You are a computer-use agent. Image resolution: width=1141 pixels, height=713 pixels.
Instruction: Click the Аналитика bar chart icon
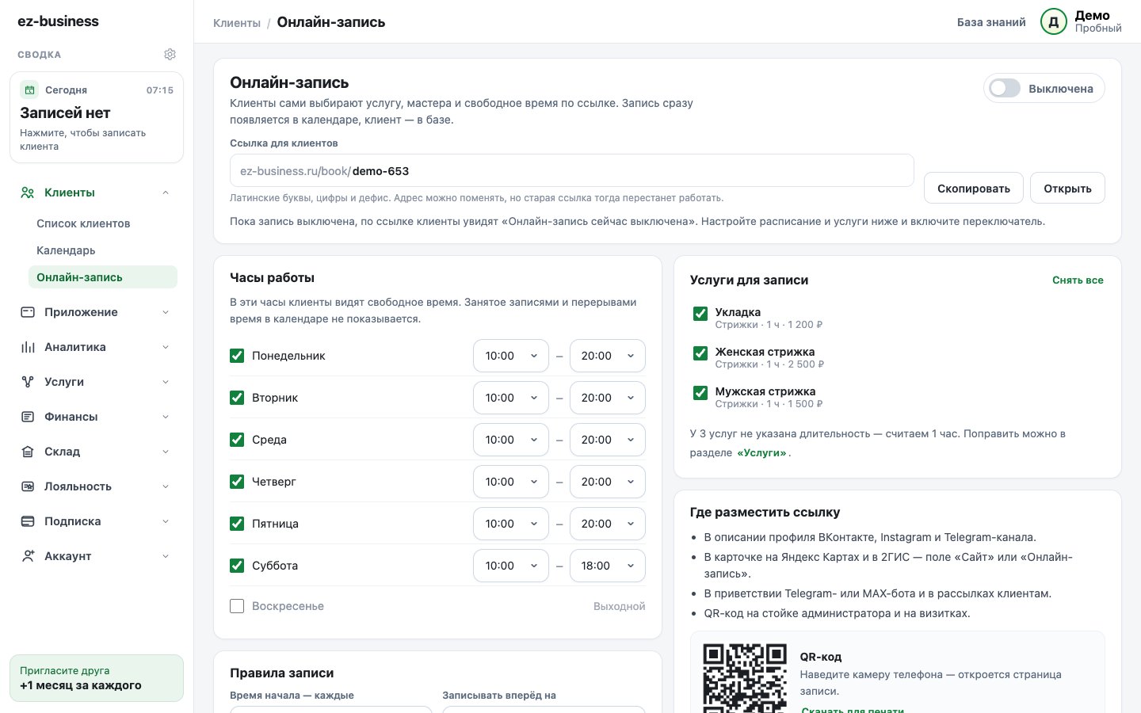(x=28, y=347)
